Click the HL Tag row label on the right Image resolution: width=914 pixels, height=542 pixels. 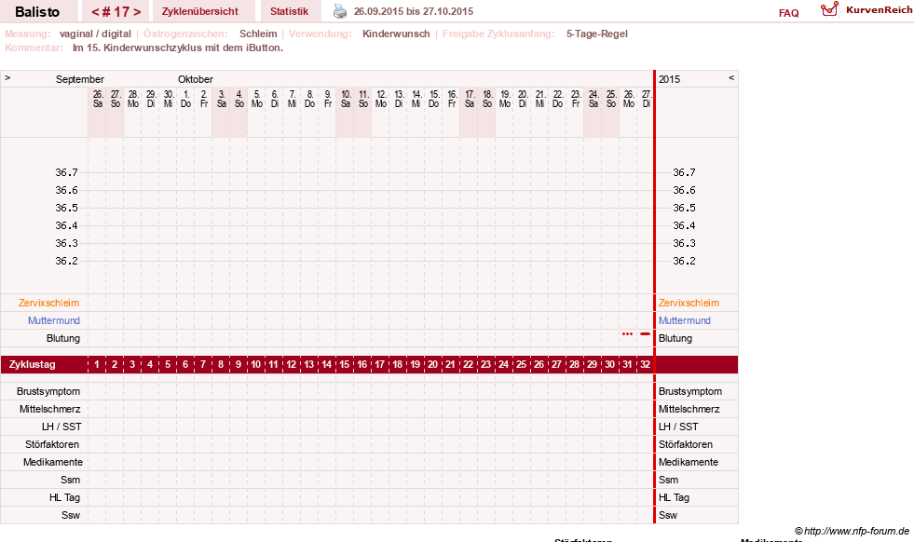(x=674, y=497)
